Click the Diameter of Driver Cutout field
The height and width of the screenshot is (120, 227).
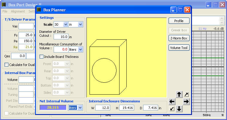pyautogui.click(x=61, y=37)
